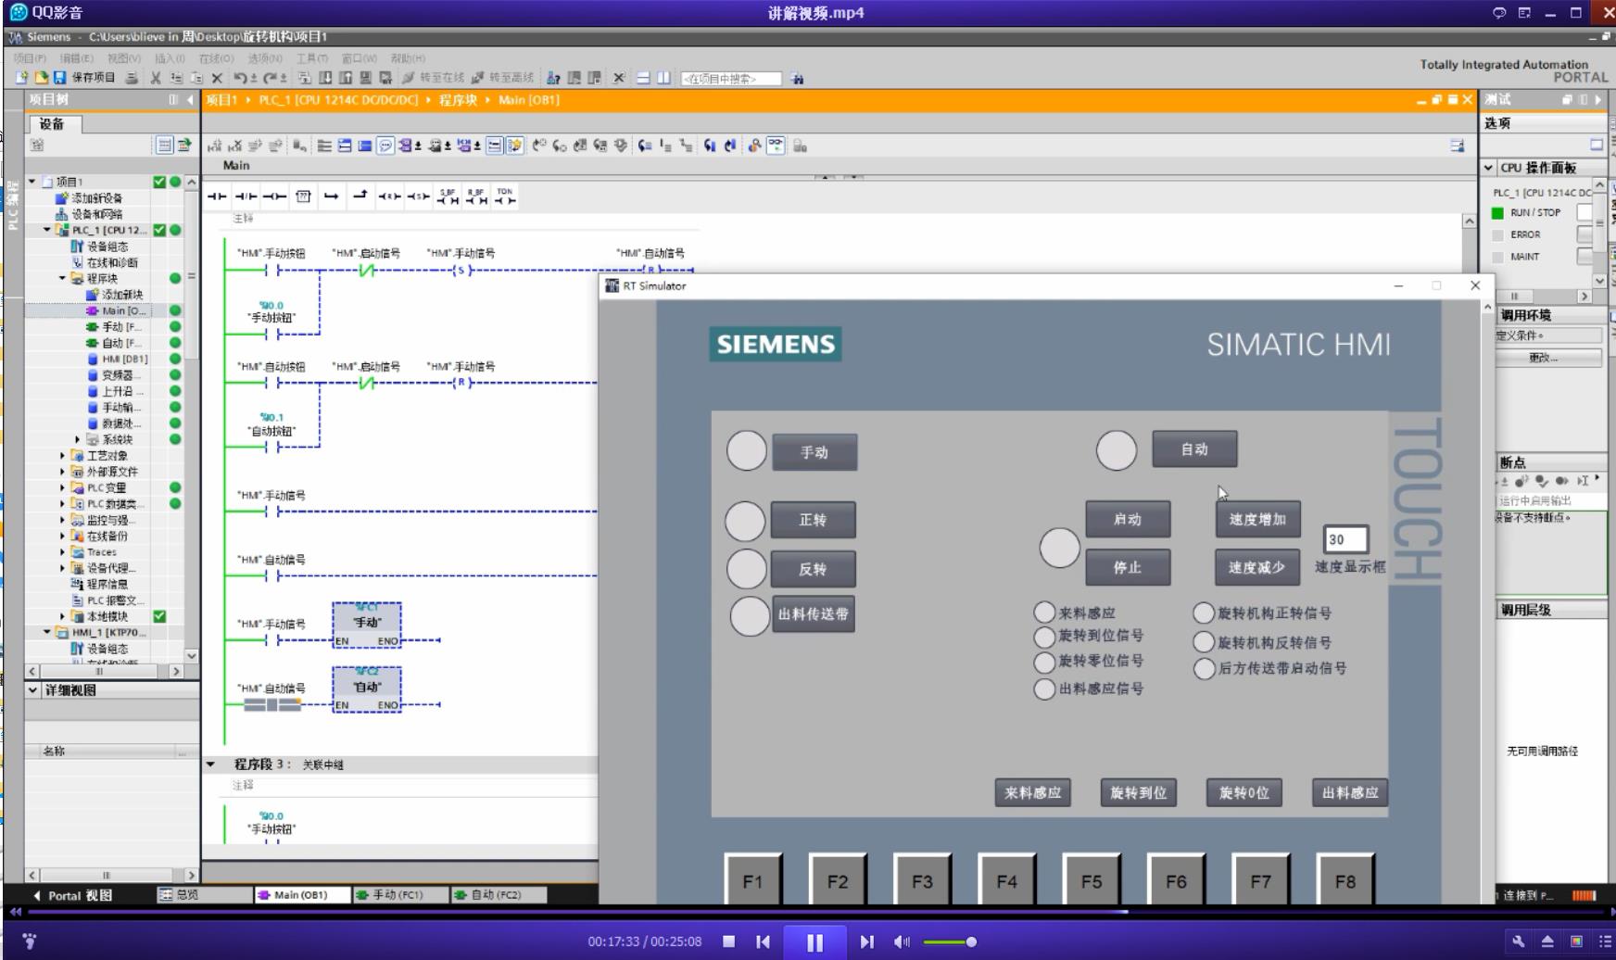Click the speed display field showing 30
Screen dimensions: 1616x960
[x=1345, y=539]
